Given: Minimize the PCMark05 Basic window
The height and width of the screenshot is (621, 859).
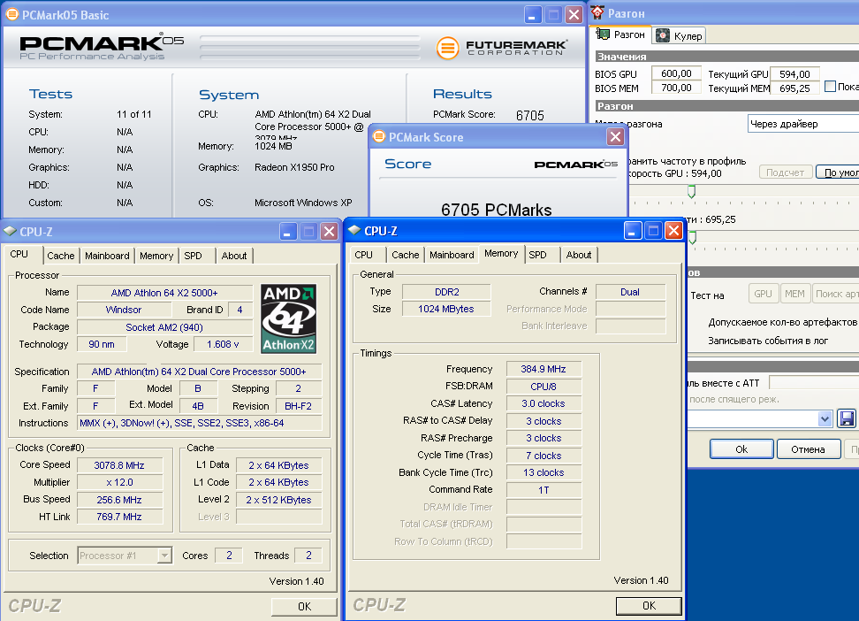Looking at the screenshot, I should click(533, 15).
